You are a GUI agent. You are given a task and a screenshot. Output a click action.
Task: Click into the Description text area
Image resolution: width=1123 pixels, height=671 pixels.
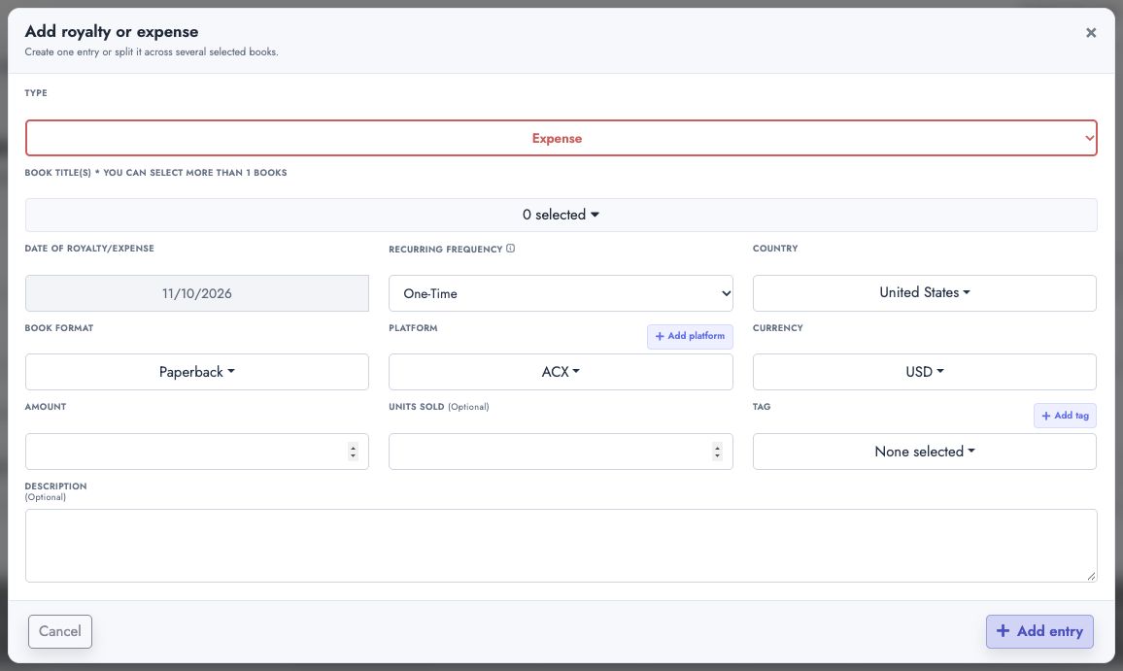(x=561, y=546)
